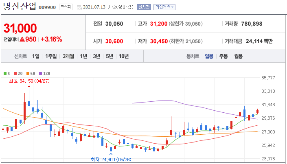
Task: Switch to 일봉 daily candle chart
Action: (209, 57)
